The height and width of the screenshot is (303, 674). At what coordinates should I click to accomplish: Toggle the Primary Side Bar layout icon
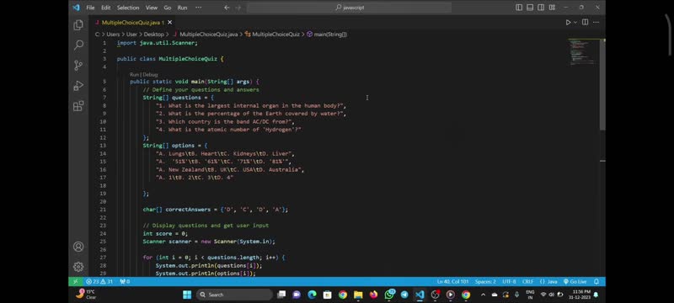pos(519,8)
